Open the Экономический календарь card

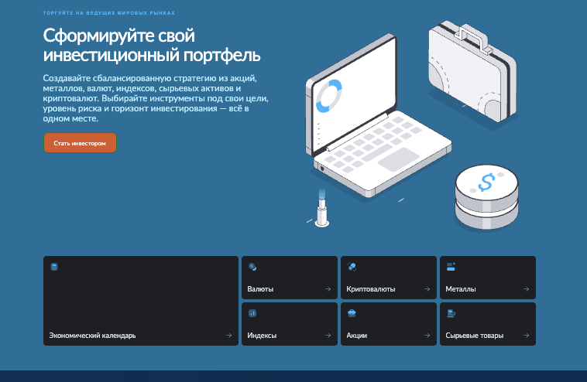point(141,301)
